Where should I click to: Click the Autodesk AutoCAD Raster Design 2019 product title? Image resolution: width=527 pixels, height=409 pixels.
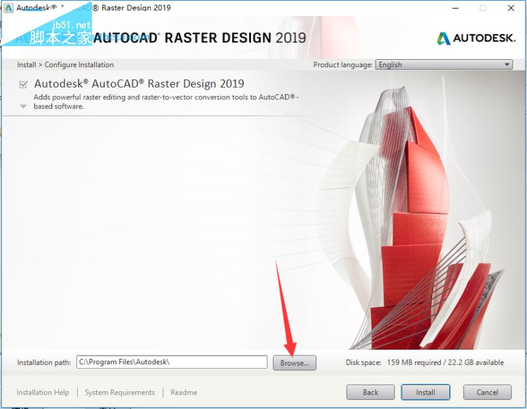[x=139, y=84]
